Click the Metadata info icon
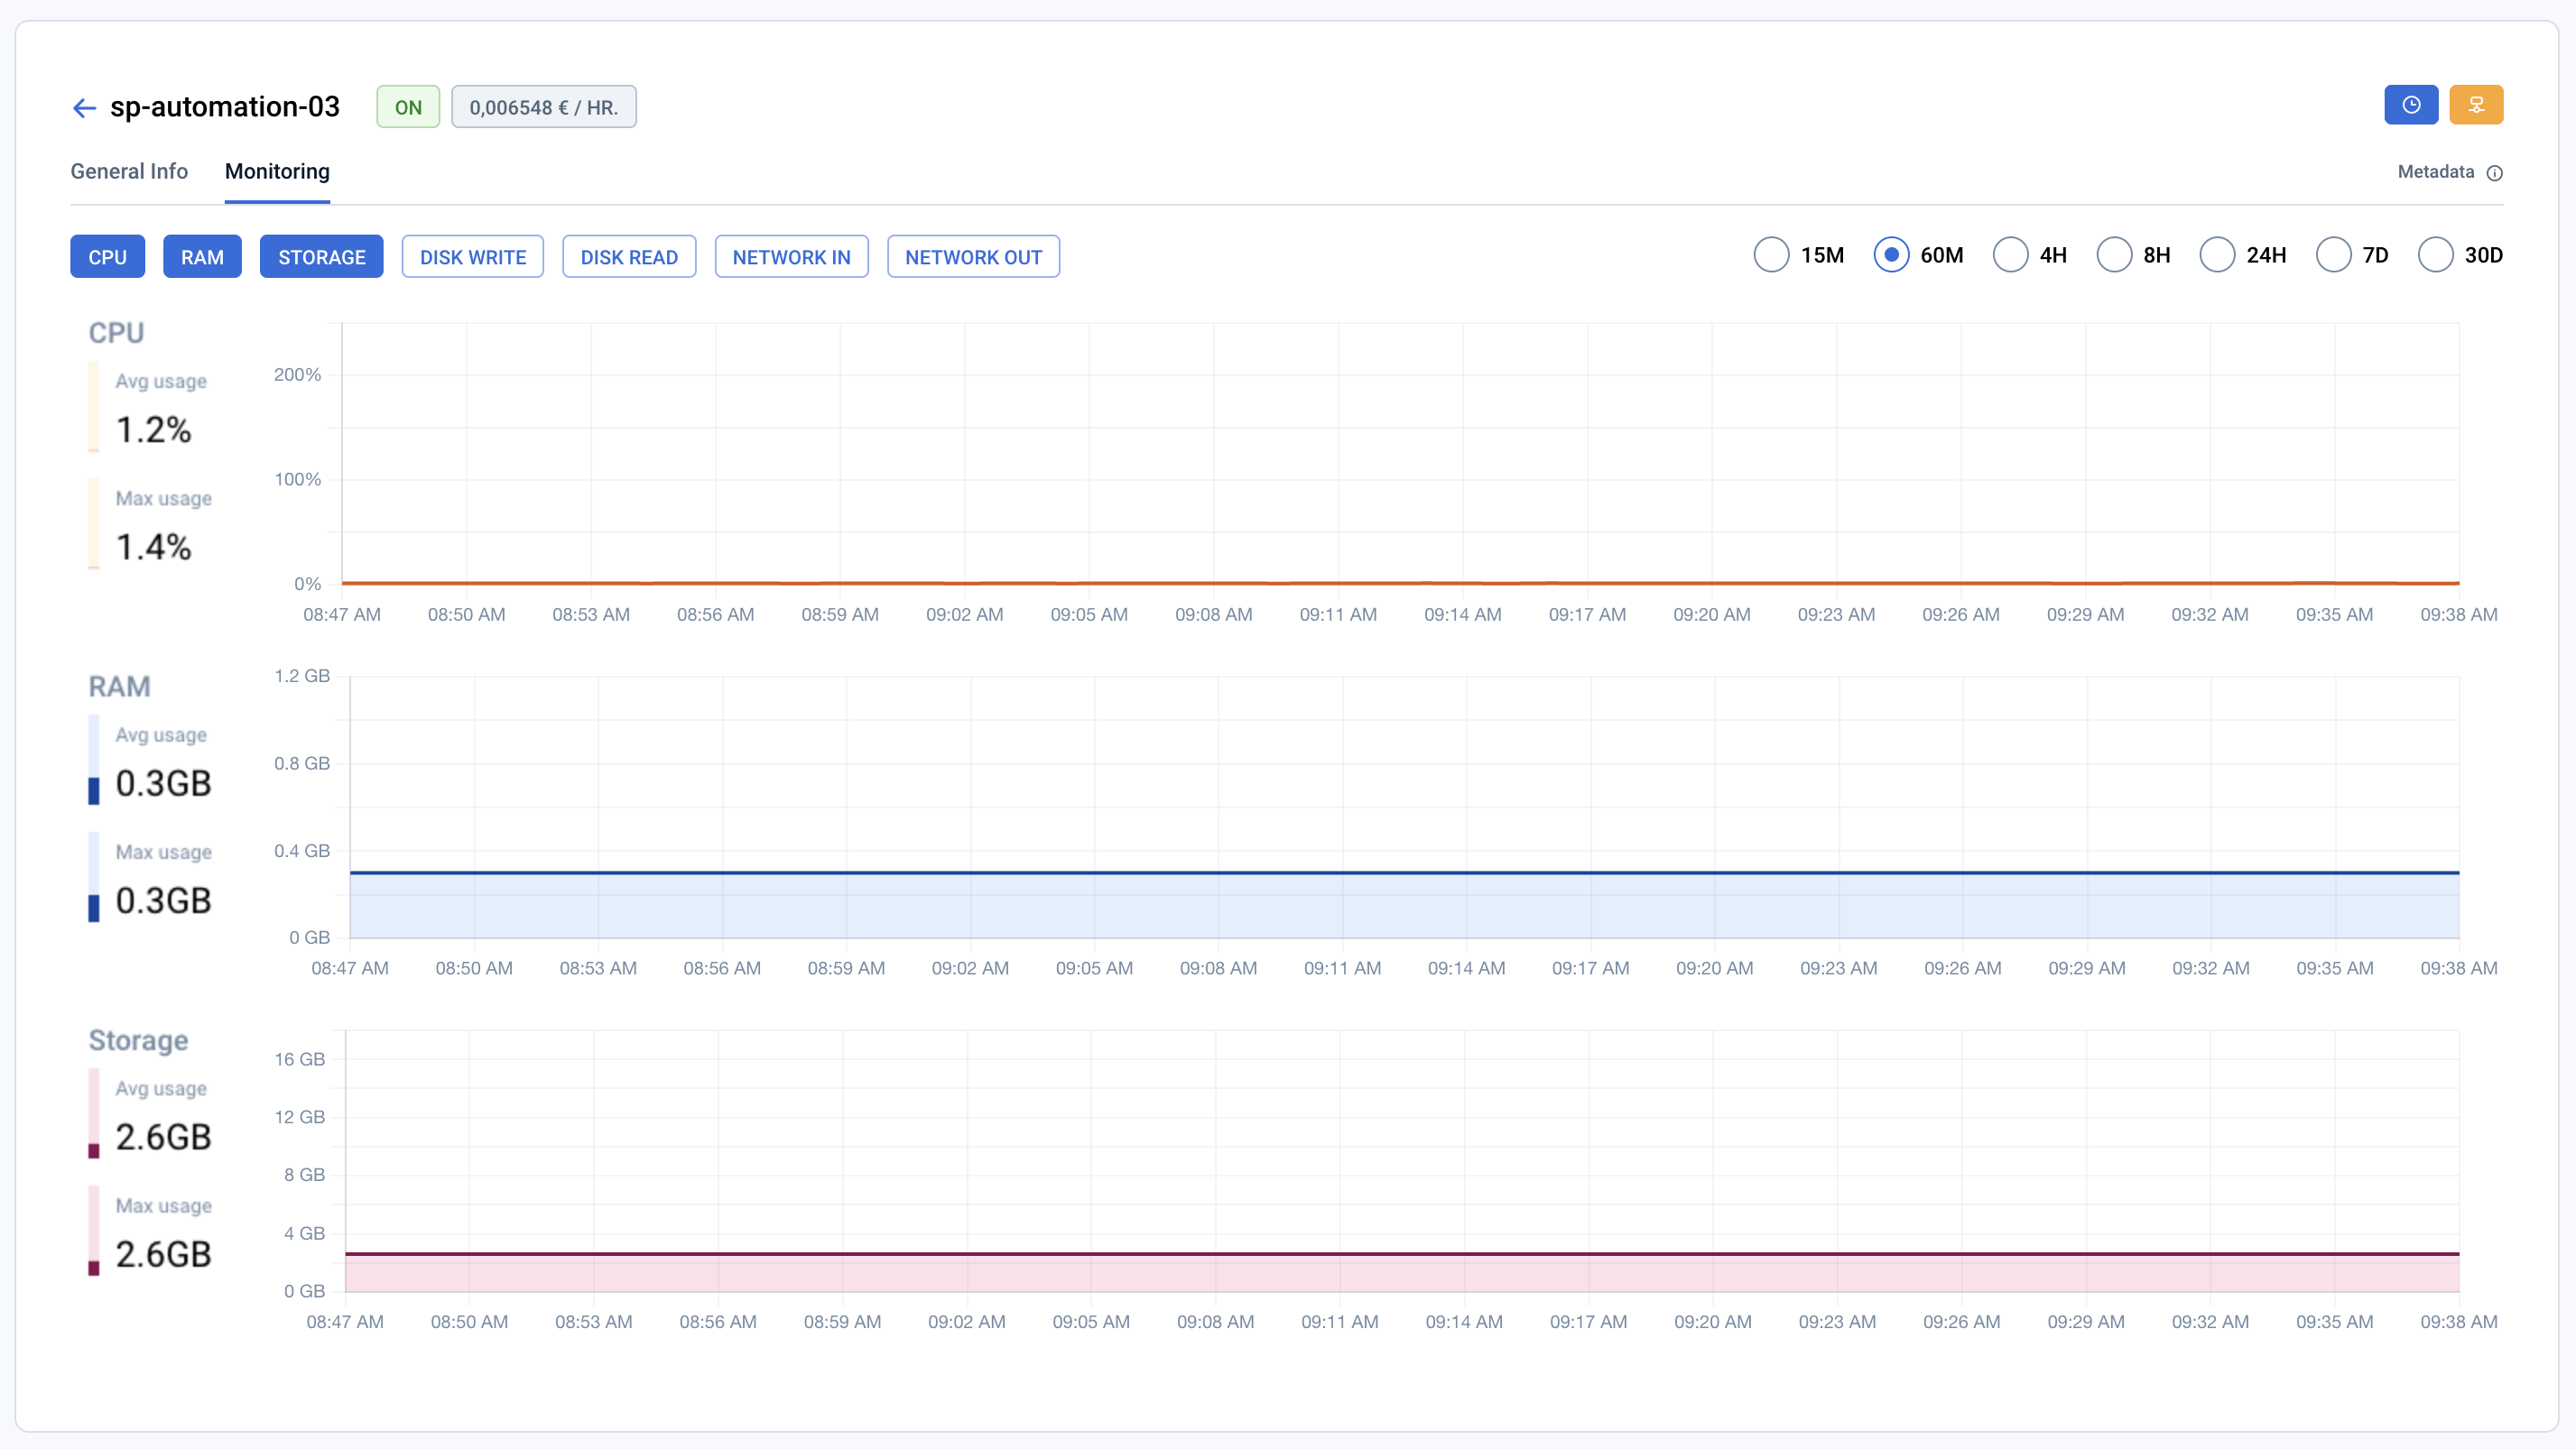 2494,173
